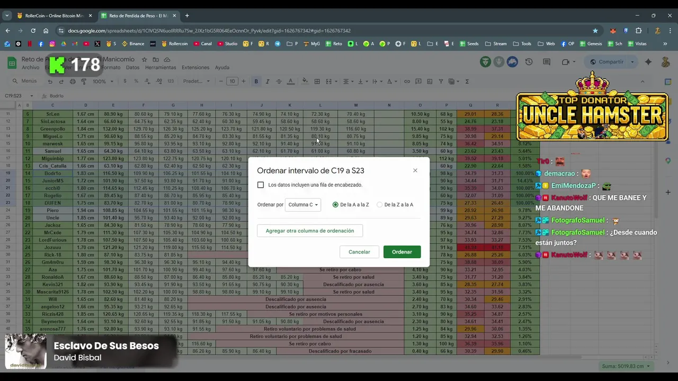Screen dimensions: 678x381
Task: Click the percent format icon
Action: [x=136, y=81]
